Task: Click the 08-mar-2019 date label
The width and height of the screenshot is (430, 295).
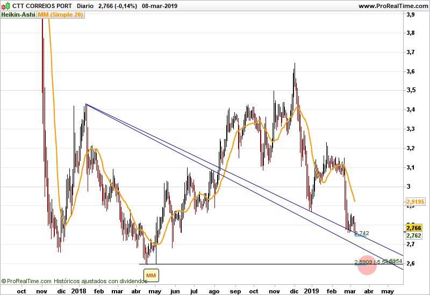Action: (160, 6)
